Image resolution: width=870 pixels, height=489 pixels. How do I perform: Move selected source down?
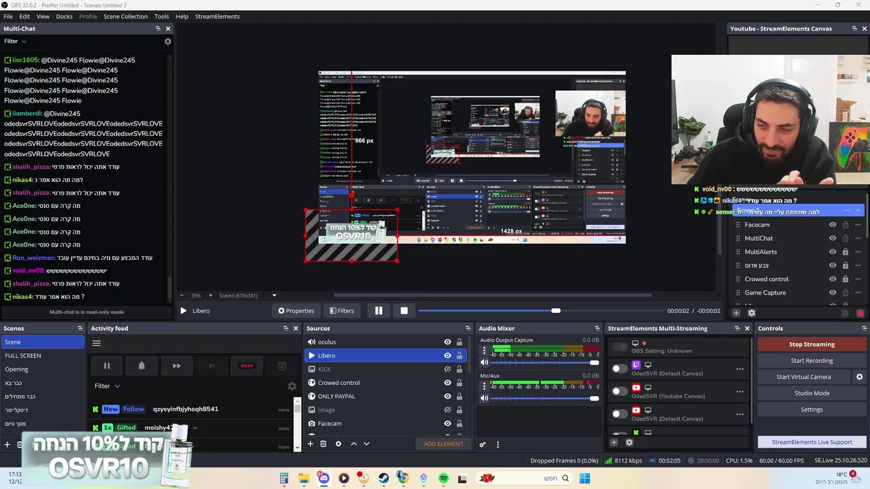pyautogui.click(x=366, y=443)
